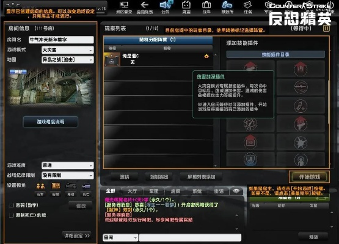Screen dimensions: 339x244
Task: Switch to the 全部 chat tab
Action: pyautogui.click(x=111, y=191)
